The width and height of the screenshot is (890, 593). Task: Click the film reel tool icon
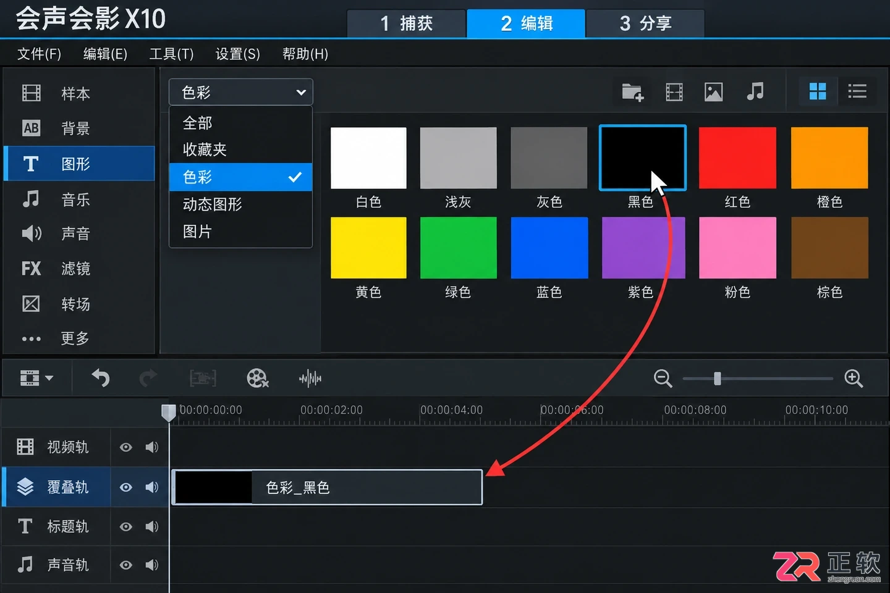257,378
